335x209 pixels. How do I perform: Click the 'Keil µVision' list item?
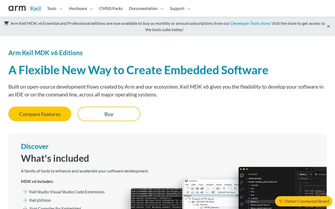(40, 200)
